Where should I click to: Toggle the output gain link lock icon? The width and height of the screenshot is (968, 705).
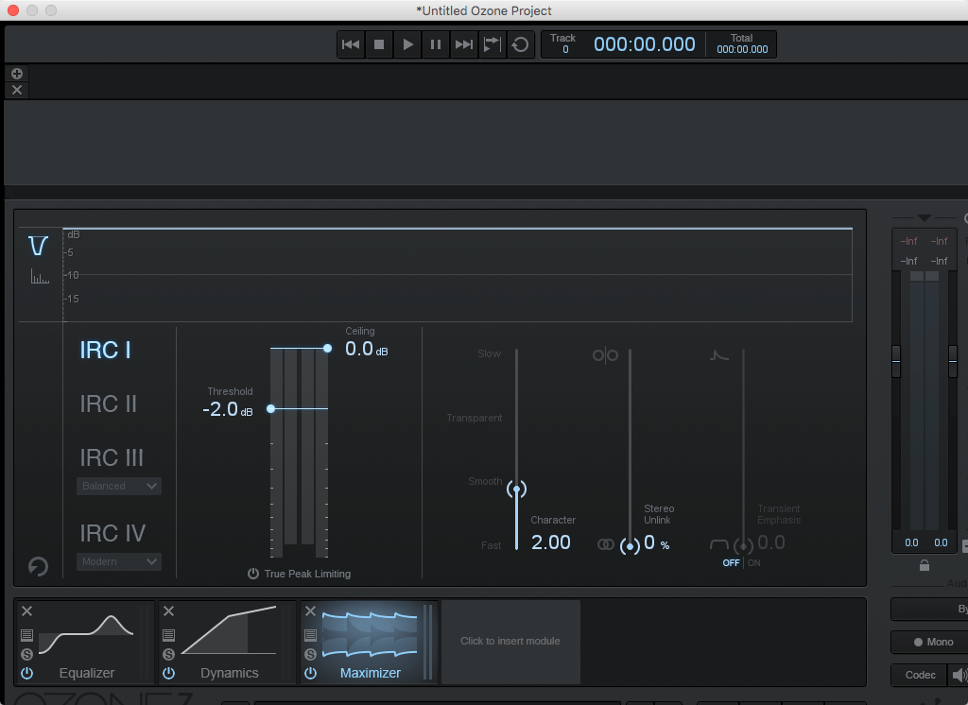tap(925, 565)
